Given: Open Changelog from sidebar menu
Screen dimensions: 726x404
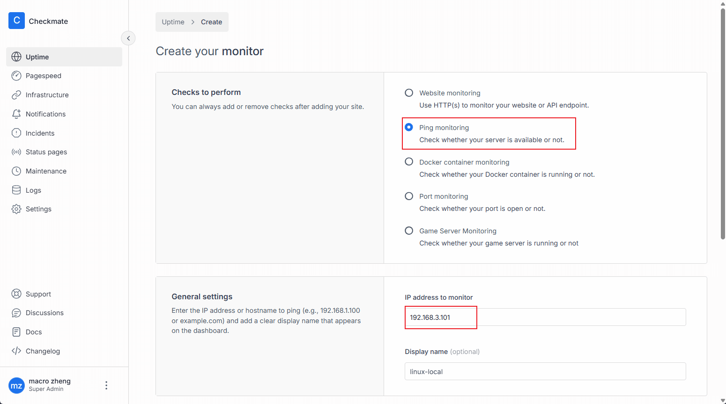Looking at the screenshot, I should (43, 351).
